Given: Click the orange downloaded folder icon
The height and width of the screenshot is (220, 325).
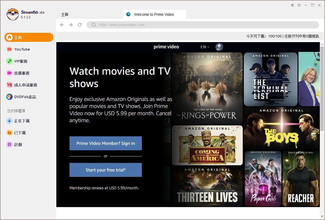Looking at the screenshot, I should [10, 133].
